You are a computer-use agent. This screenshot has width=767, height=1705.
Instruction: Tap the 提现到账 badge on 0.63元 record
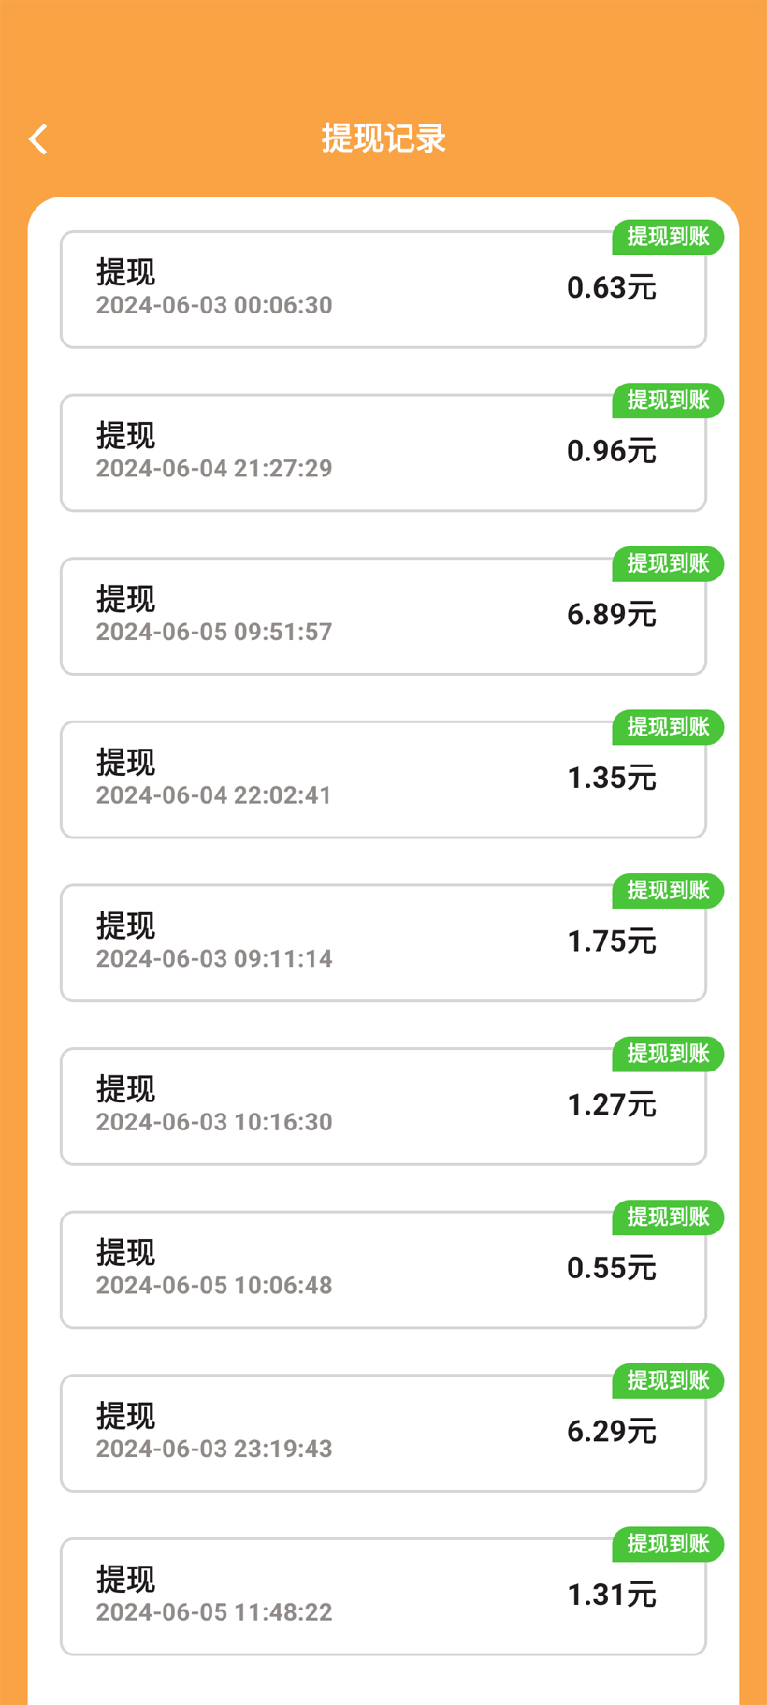pyautogui.click(x=668, y=238)
